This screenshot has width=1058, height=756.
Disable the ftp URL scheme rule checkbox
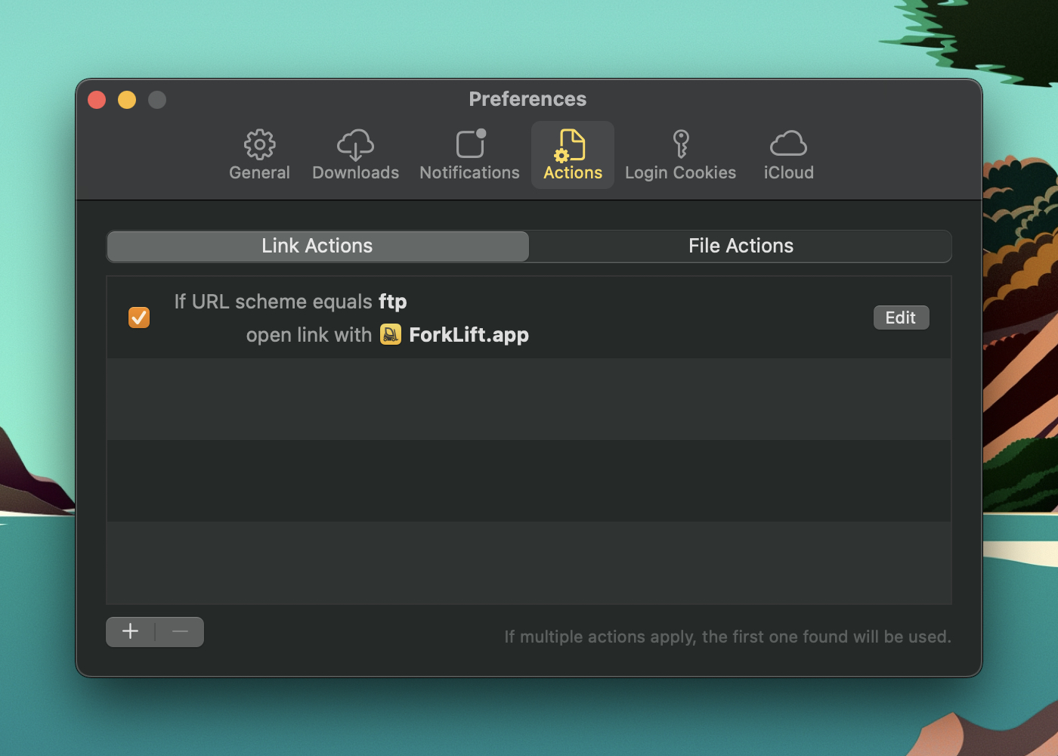click(x=139, y=318)
